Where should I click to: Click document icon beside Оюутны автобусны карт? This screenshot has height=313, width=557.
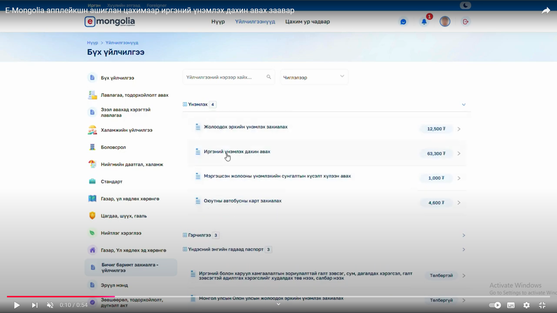click(x=198, y=201)
